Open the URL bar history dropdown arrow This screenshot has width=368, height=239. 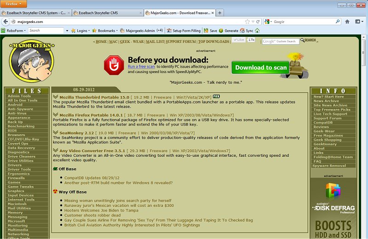253,22
